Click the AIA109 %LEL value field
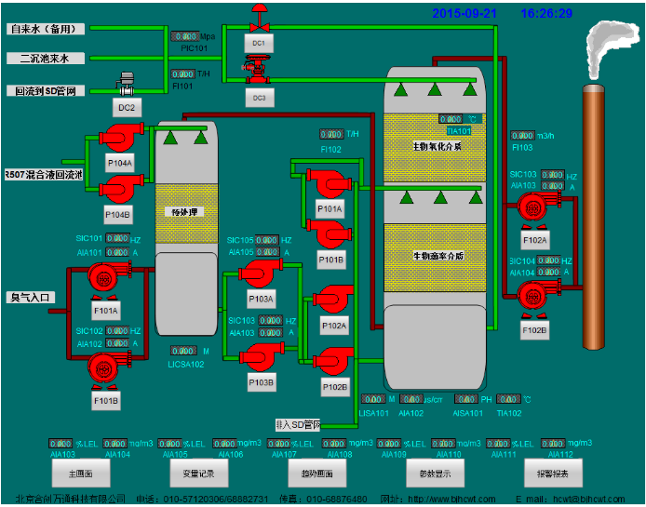The width and height of the screenshot is (646, 507). 389,444
